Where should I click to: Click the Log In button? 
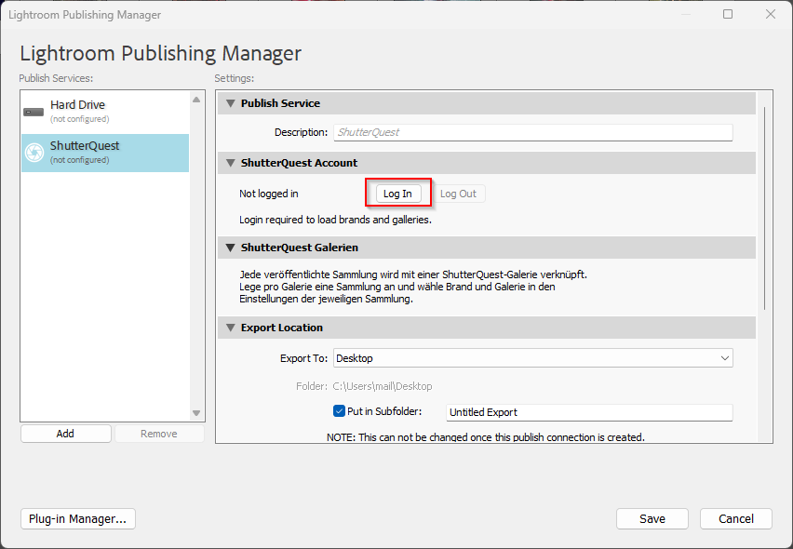[x=398, y=194]
